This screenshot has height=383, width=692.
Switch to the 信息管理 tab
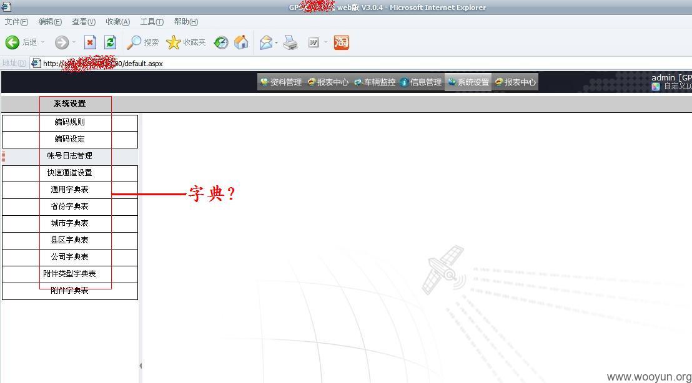421,82
